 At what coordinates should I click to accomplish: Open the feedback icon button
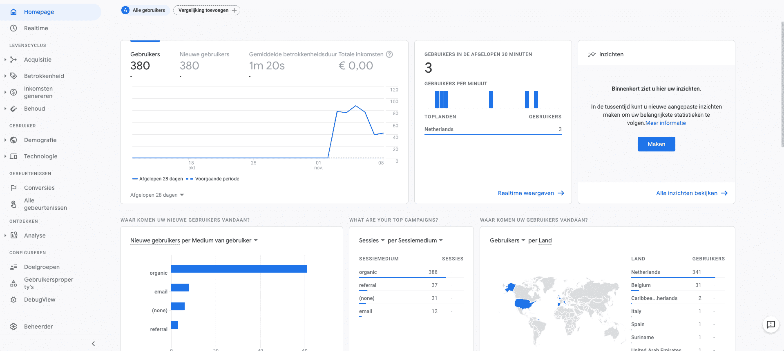pyautogui.click(x=771, y=325)
